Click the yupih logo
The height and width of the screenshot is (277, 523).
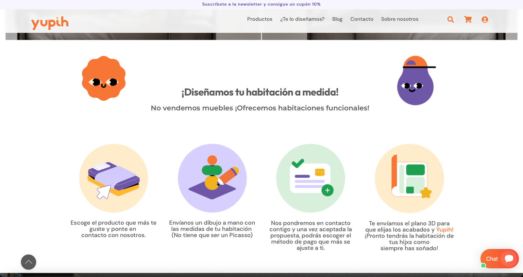pos(50,23)
